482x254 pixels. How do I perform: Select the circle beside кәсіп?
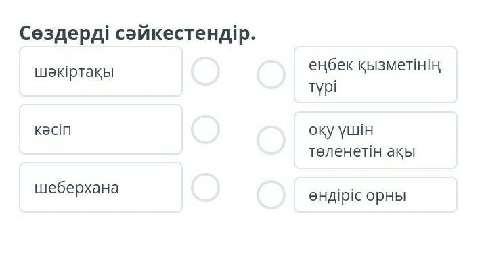[x=205, y=129]
